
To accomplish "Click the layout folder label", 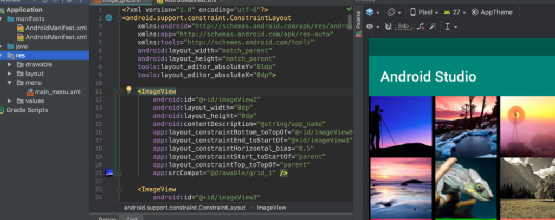I will click(35, 74).
